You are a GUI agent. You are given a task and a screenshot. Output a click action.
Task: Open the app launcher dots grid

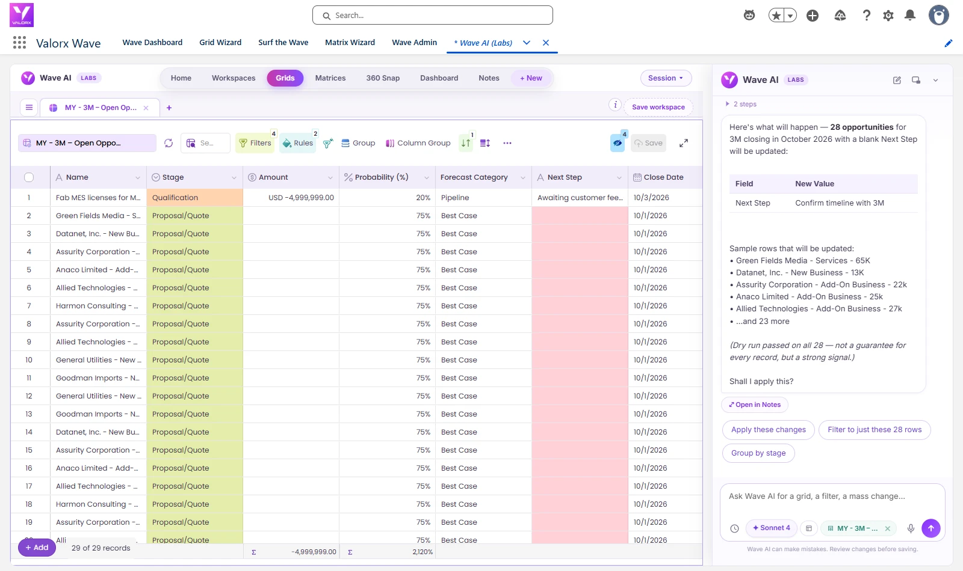19,43
